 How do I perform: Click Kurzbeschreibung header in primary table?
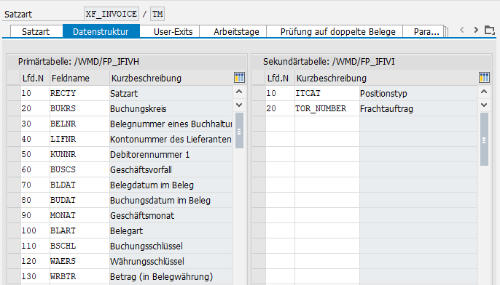pyautogui.click(x=171, y=78)
